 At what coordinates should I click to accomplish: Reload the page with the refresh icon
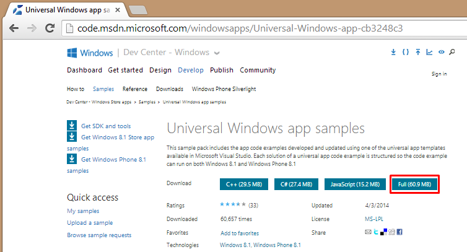click(50, 28)
